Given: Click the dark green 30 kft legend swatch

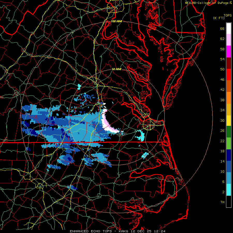Looking at the screenshot, I should (x=229, y=132).
